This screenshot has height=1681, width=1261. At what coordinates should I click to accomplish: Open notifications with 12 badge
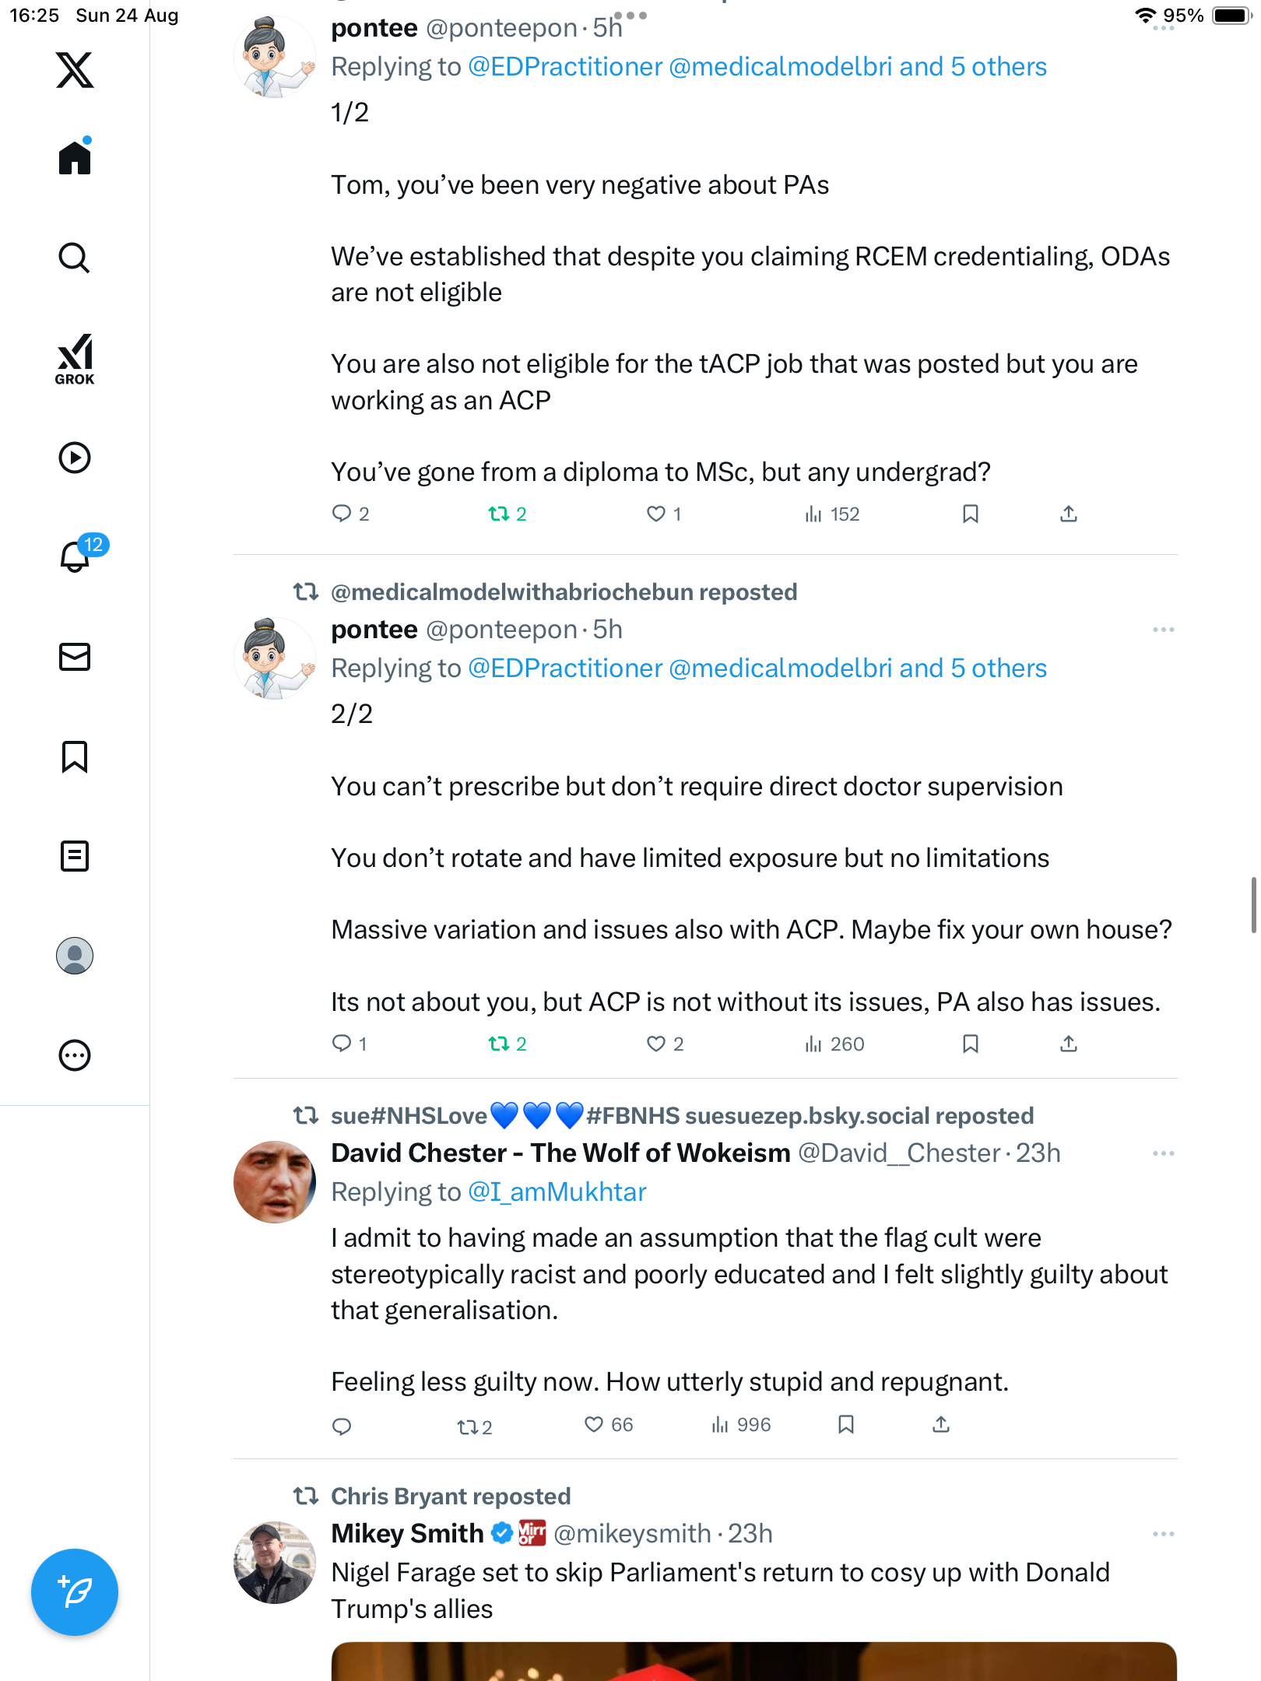(76, 556)
